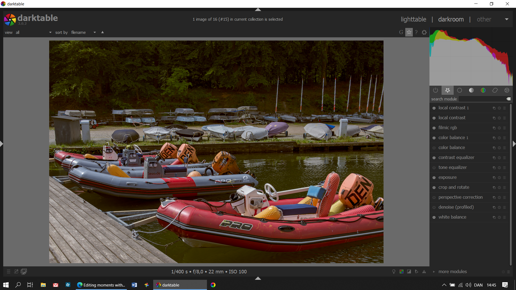Image resolution: width=516 pixels, height=290 pixels.
Task: Open the correction modules group
Action: click(495, 90)
